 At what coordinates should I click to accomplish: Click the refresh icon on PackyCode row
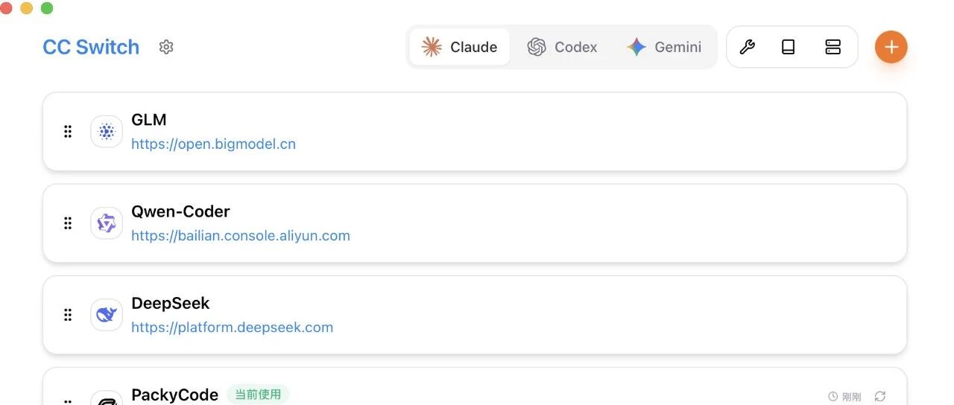click(880, 397)
